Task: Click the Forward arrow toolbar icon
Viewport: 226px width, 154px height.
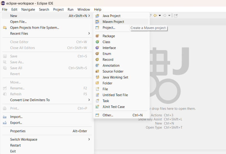Action: pyautogui.click(x=164, y=15)
